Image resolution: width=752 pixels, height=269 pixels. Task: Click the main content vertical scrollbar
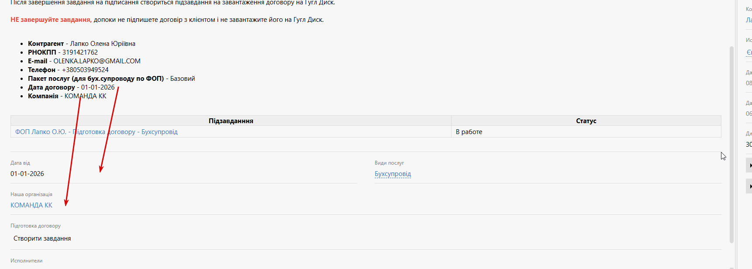(731, 144)
